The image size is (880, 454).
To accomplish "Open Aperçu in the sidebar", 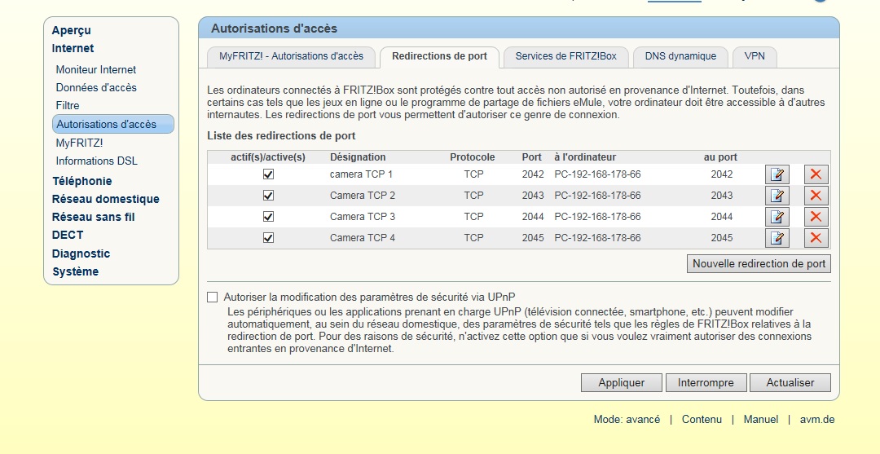I will coord(71,30).
